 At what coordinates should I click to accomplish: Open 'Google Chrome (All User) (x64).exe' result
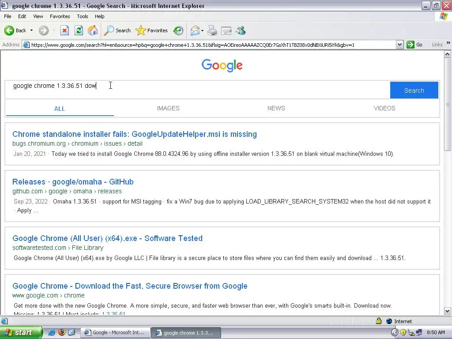tap(108, 238)
